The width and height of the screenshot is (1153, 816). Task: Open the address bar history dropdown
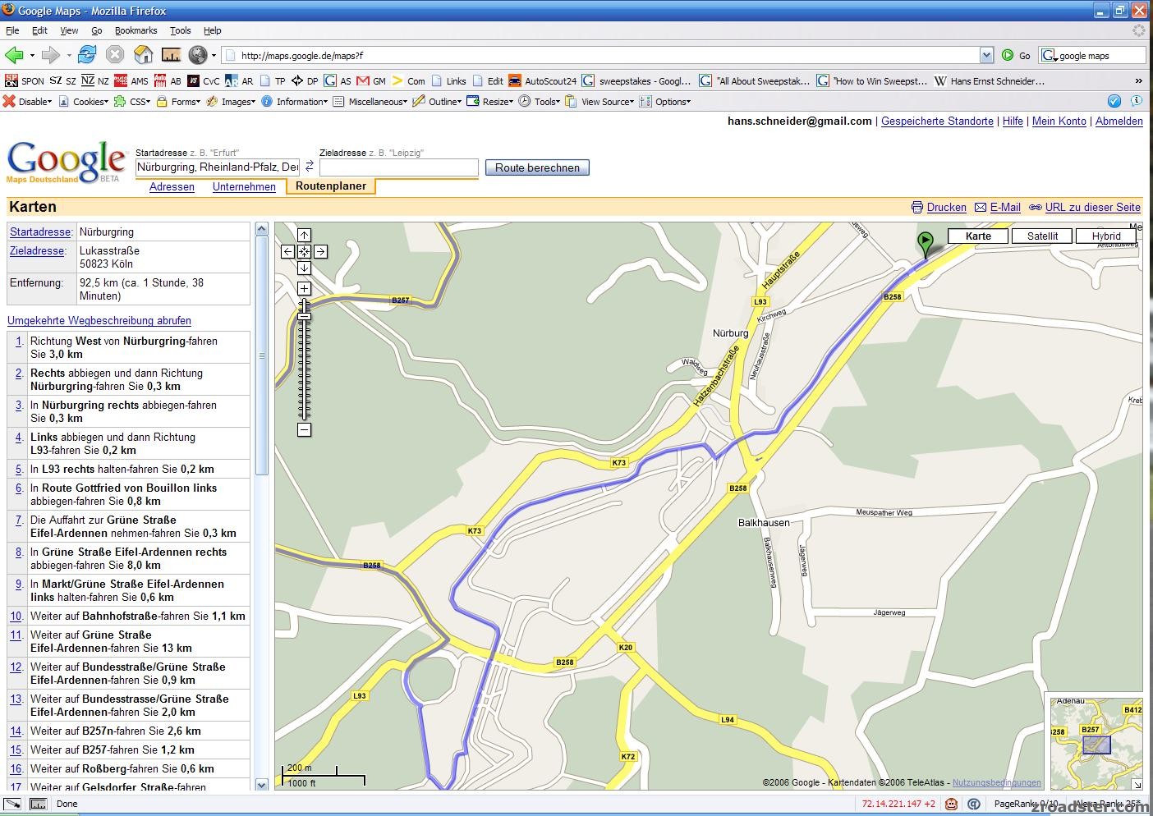pyautogui.click(x=987, y=55)
